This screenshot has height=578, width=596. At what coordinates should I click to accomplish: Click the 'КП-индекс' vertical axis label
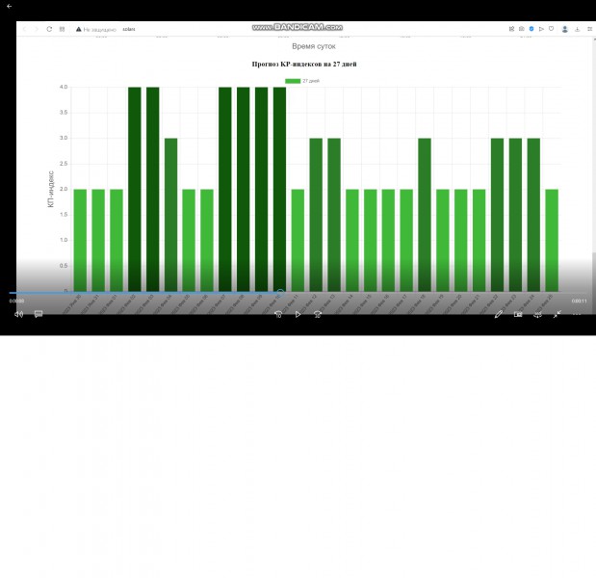51,189
